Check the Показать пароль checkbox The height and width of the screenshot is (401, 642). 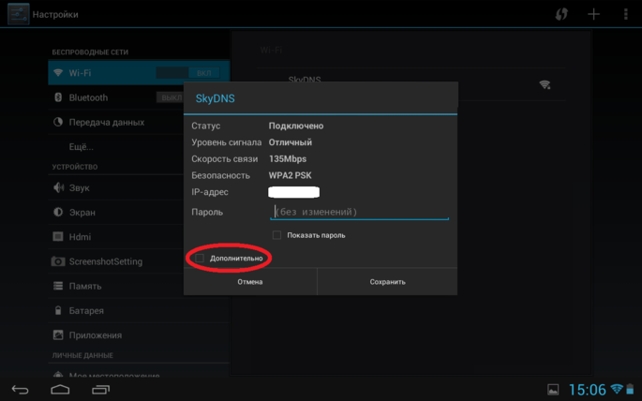pyautogui.click(x=276, y=235)
